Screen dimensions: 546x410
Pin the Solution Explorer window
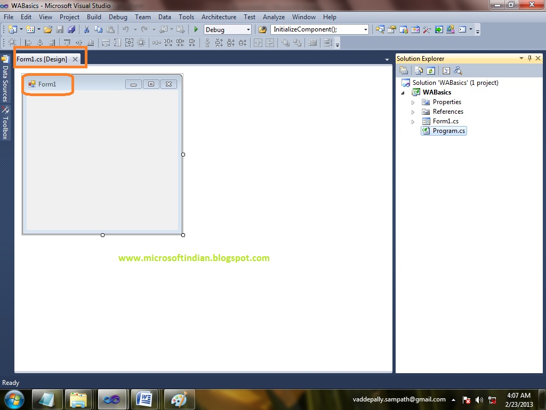click(x=530, y=59)
